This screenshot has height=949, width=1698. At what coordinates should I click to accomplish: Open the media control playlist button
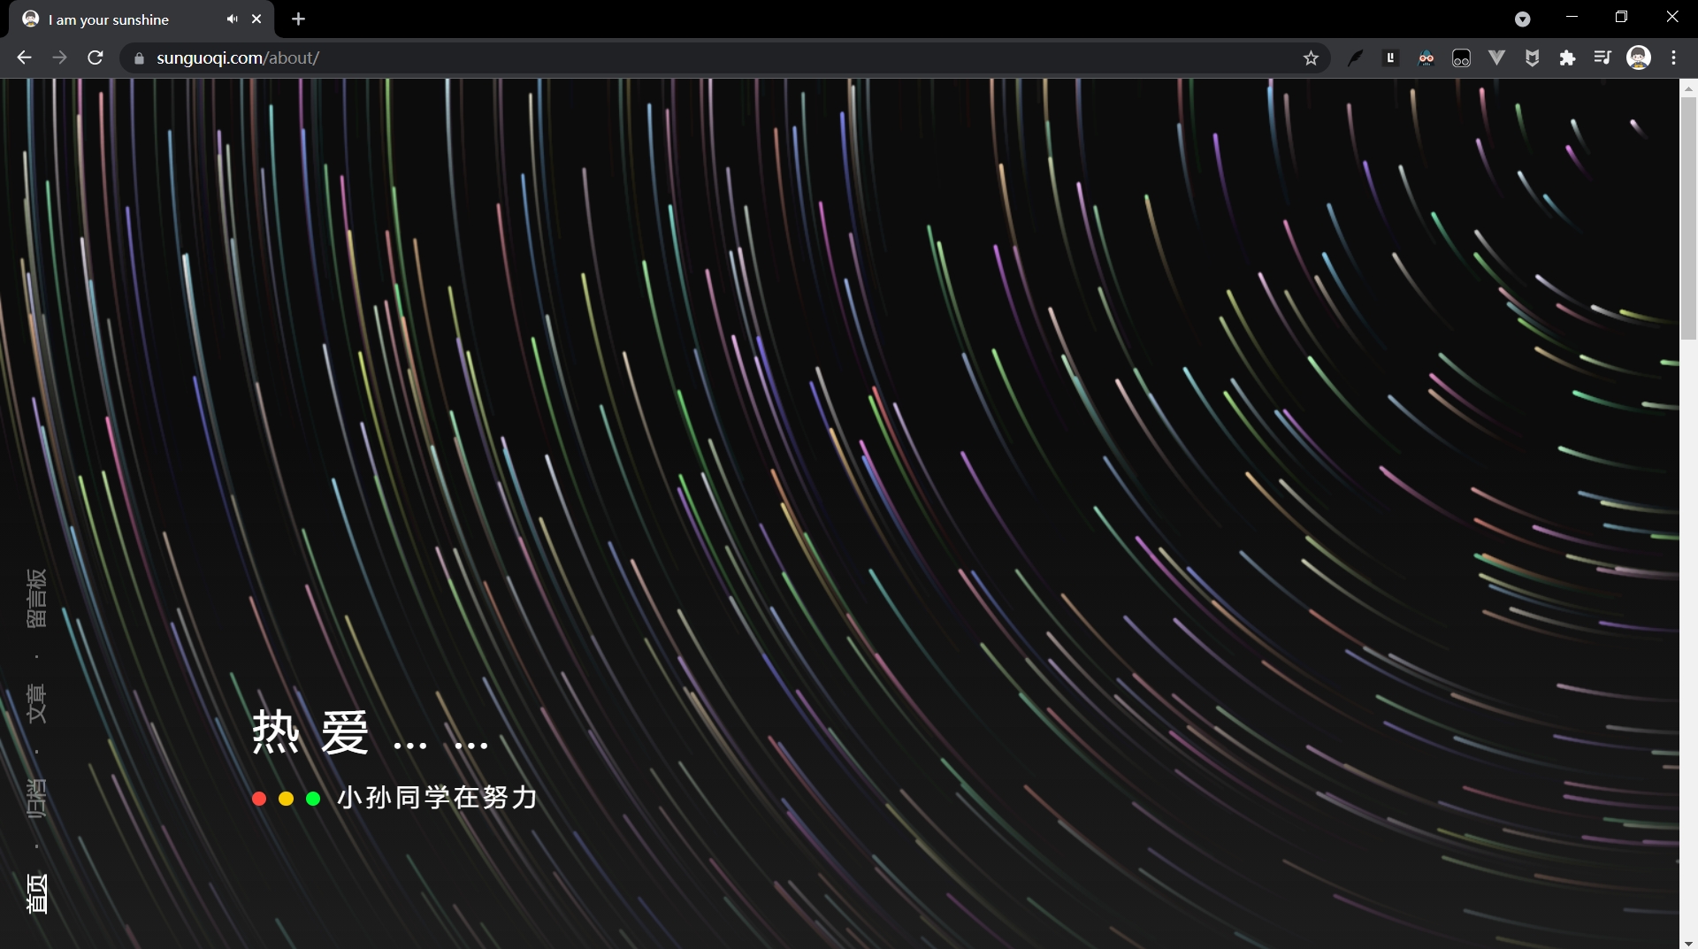coord(1602,58)
